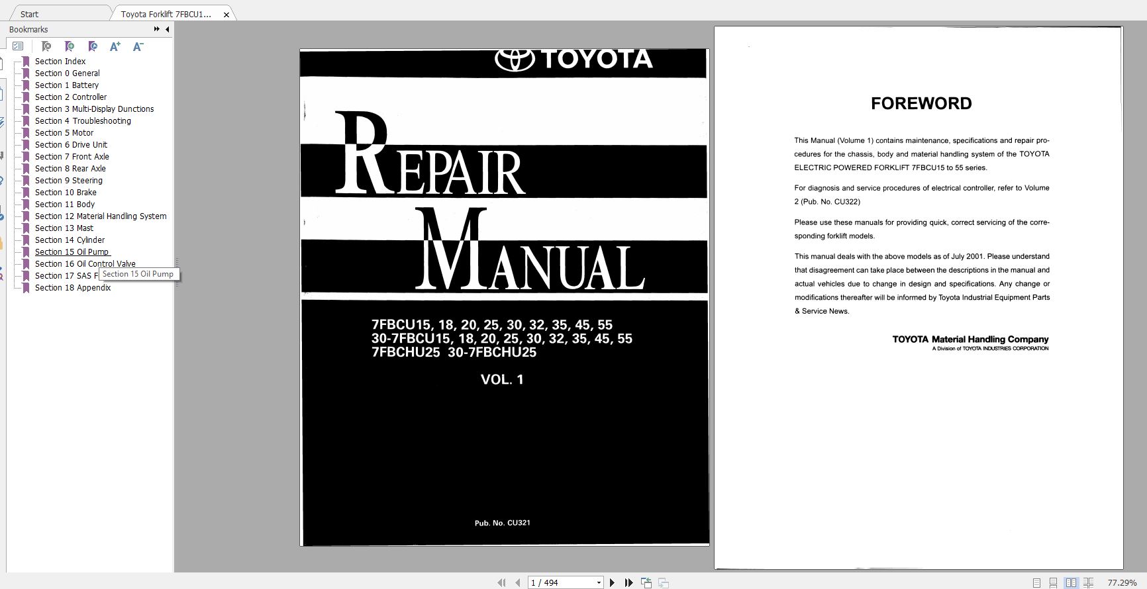The image size is (1147, 589).
Task: Go to the next page
Action: 612,583
